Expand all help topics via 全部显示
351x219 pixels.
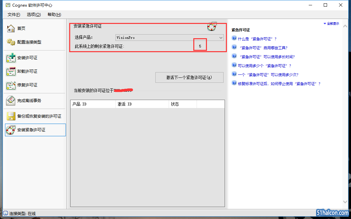(x=331, y=24)
